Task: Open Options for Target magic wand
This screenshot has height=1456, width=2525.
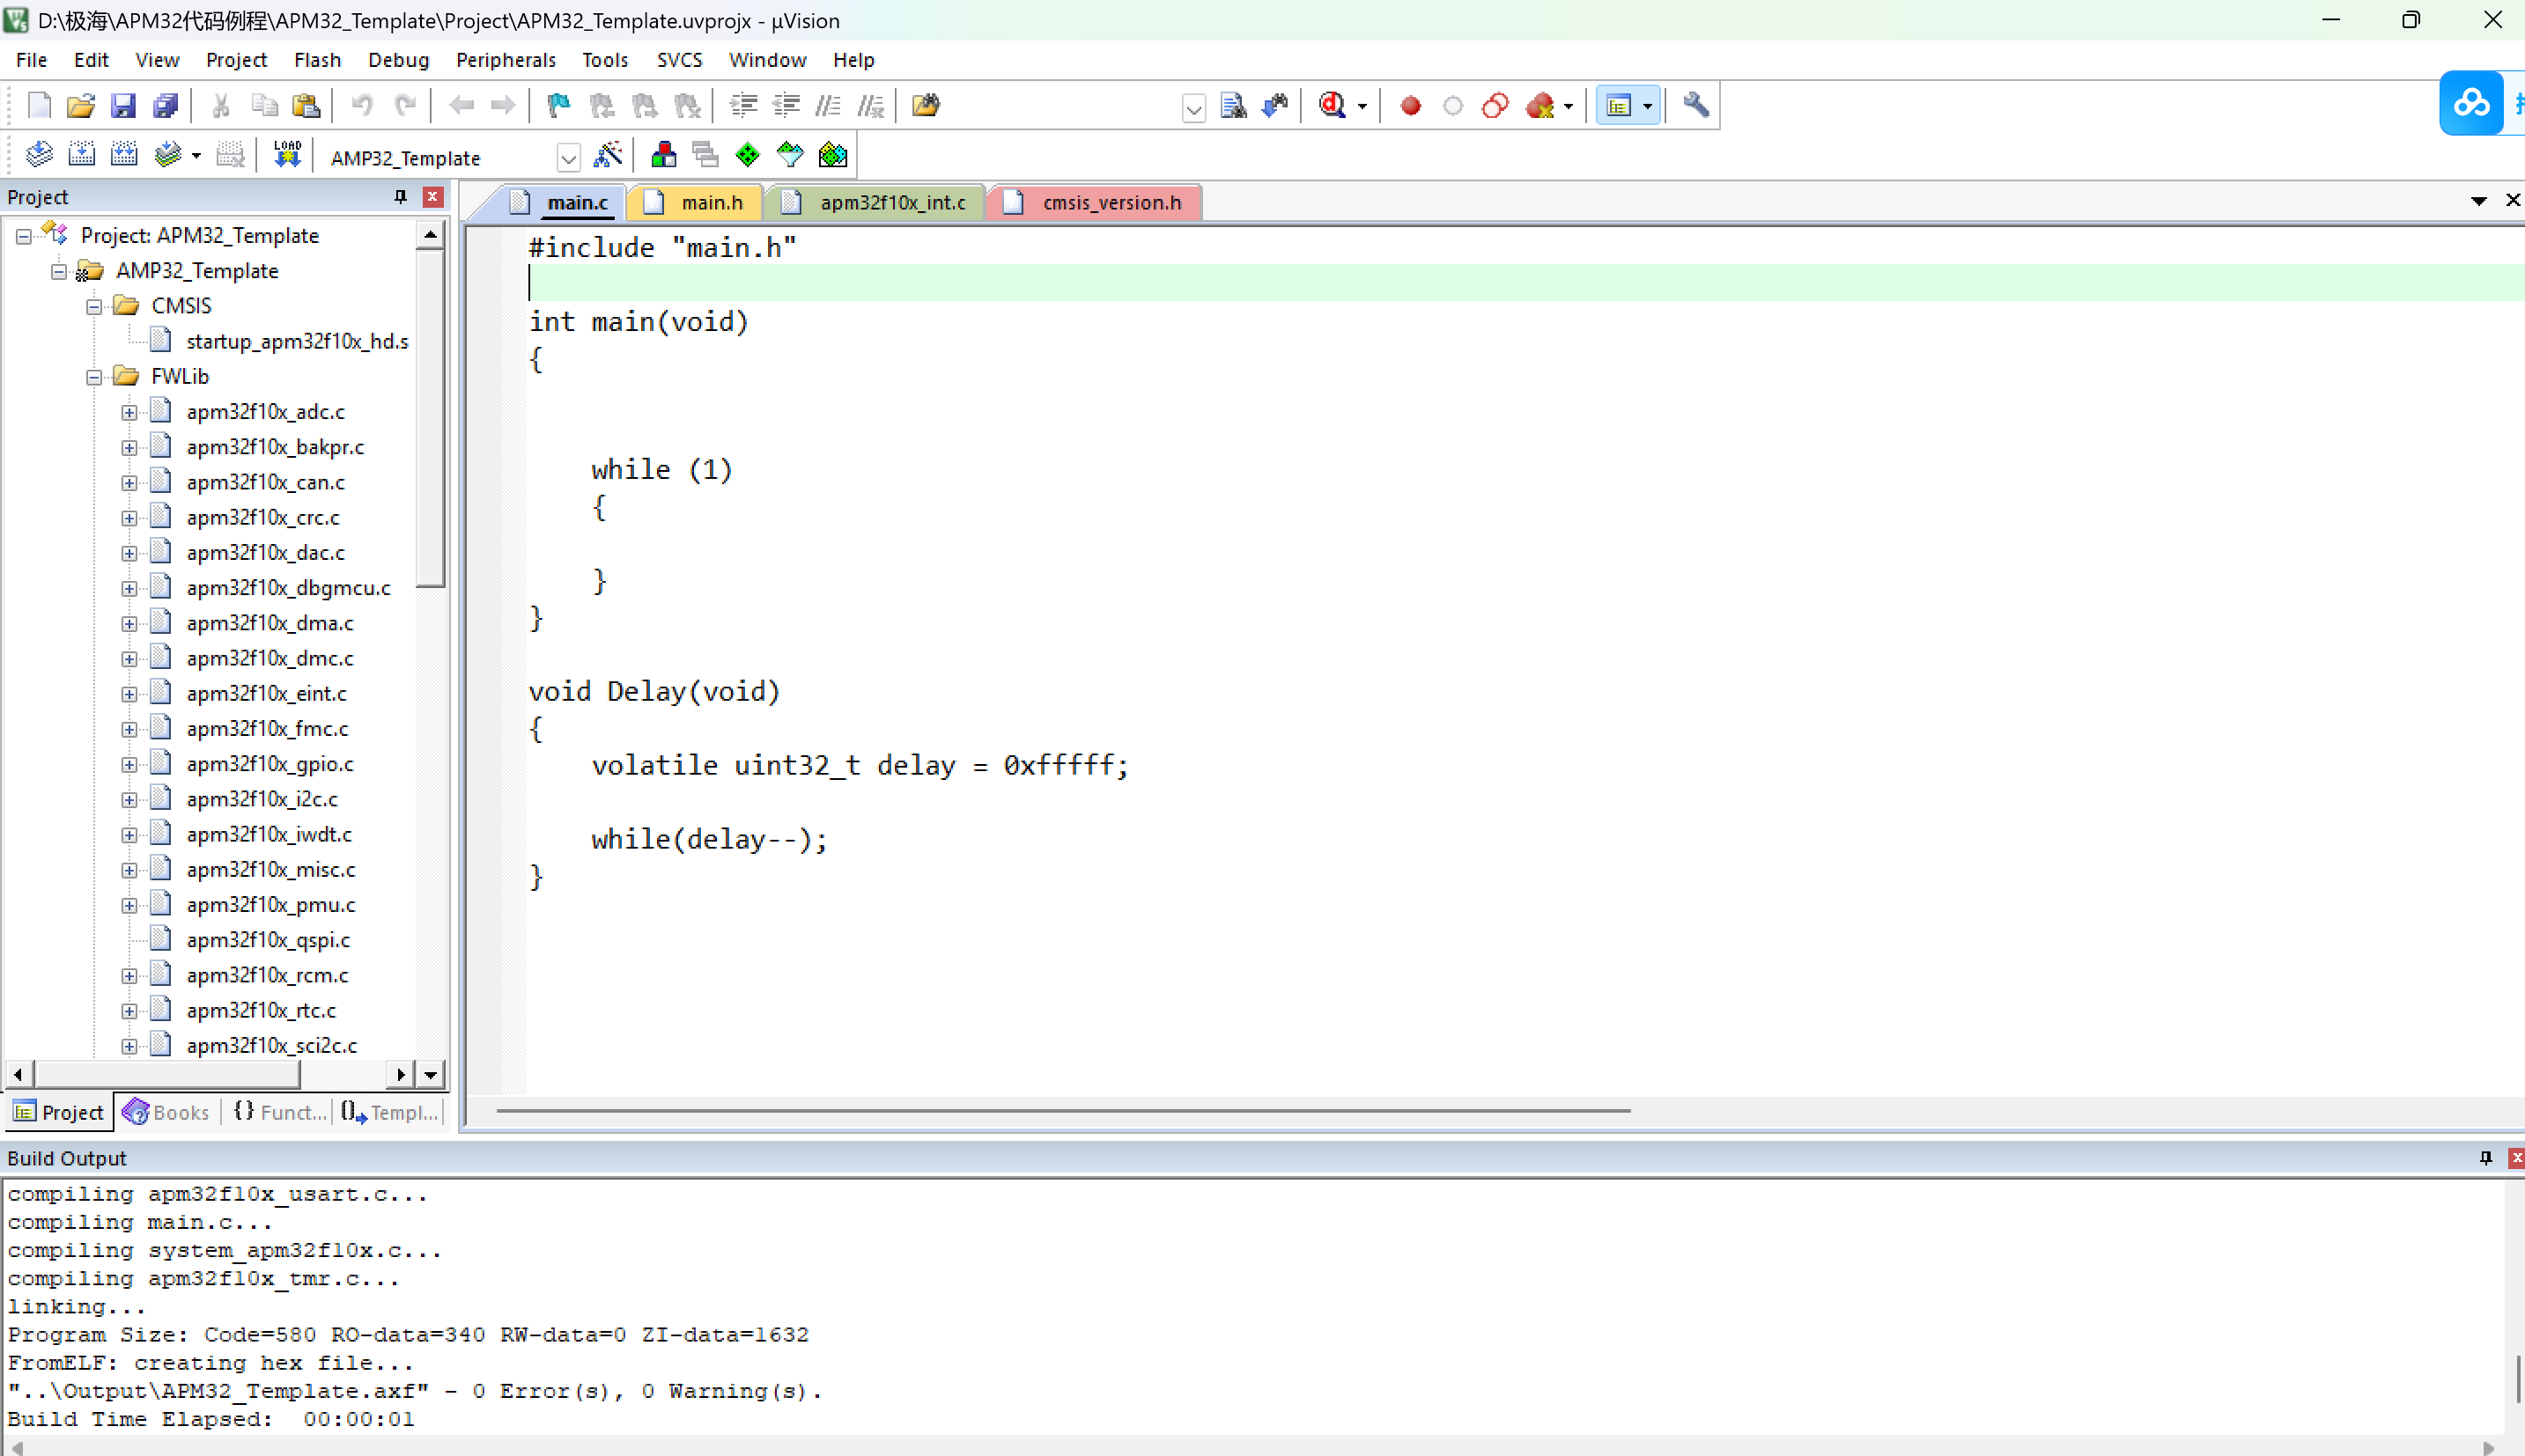Action: point(607,155)
